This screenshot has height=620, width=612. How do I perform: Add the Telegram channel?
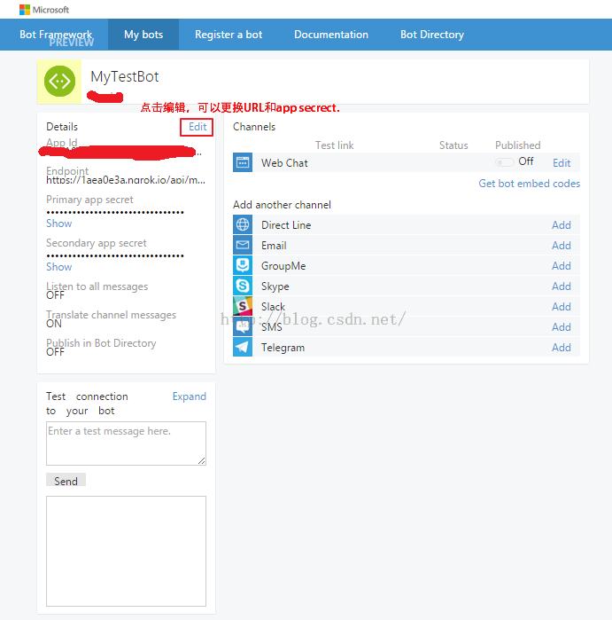click(561, 348)
